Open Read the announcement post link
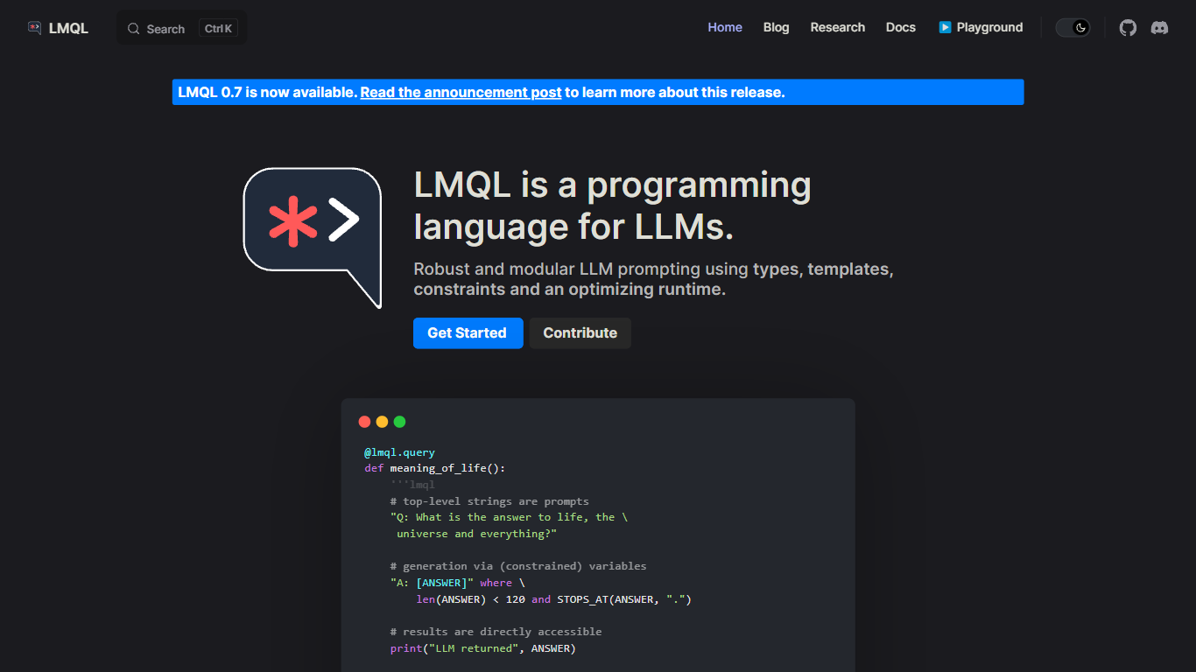The image size is (1196, 672). click(461, 92)
